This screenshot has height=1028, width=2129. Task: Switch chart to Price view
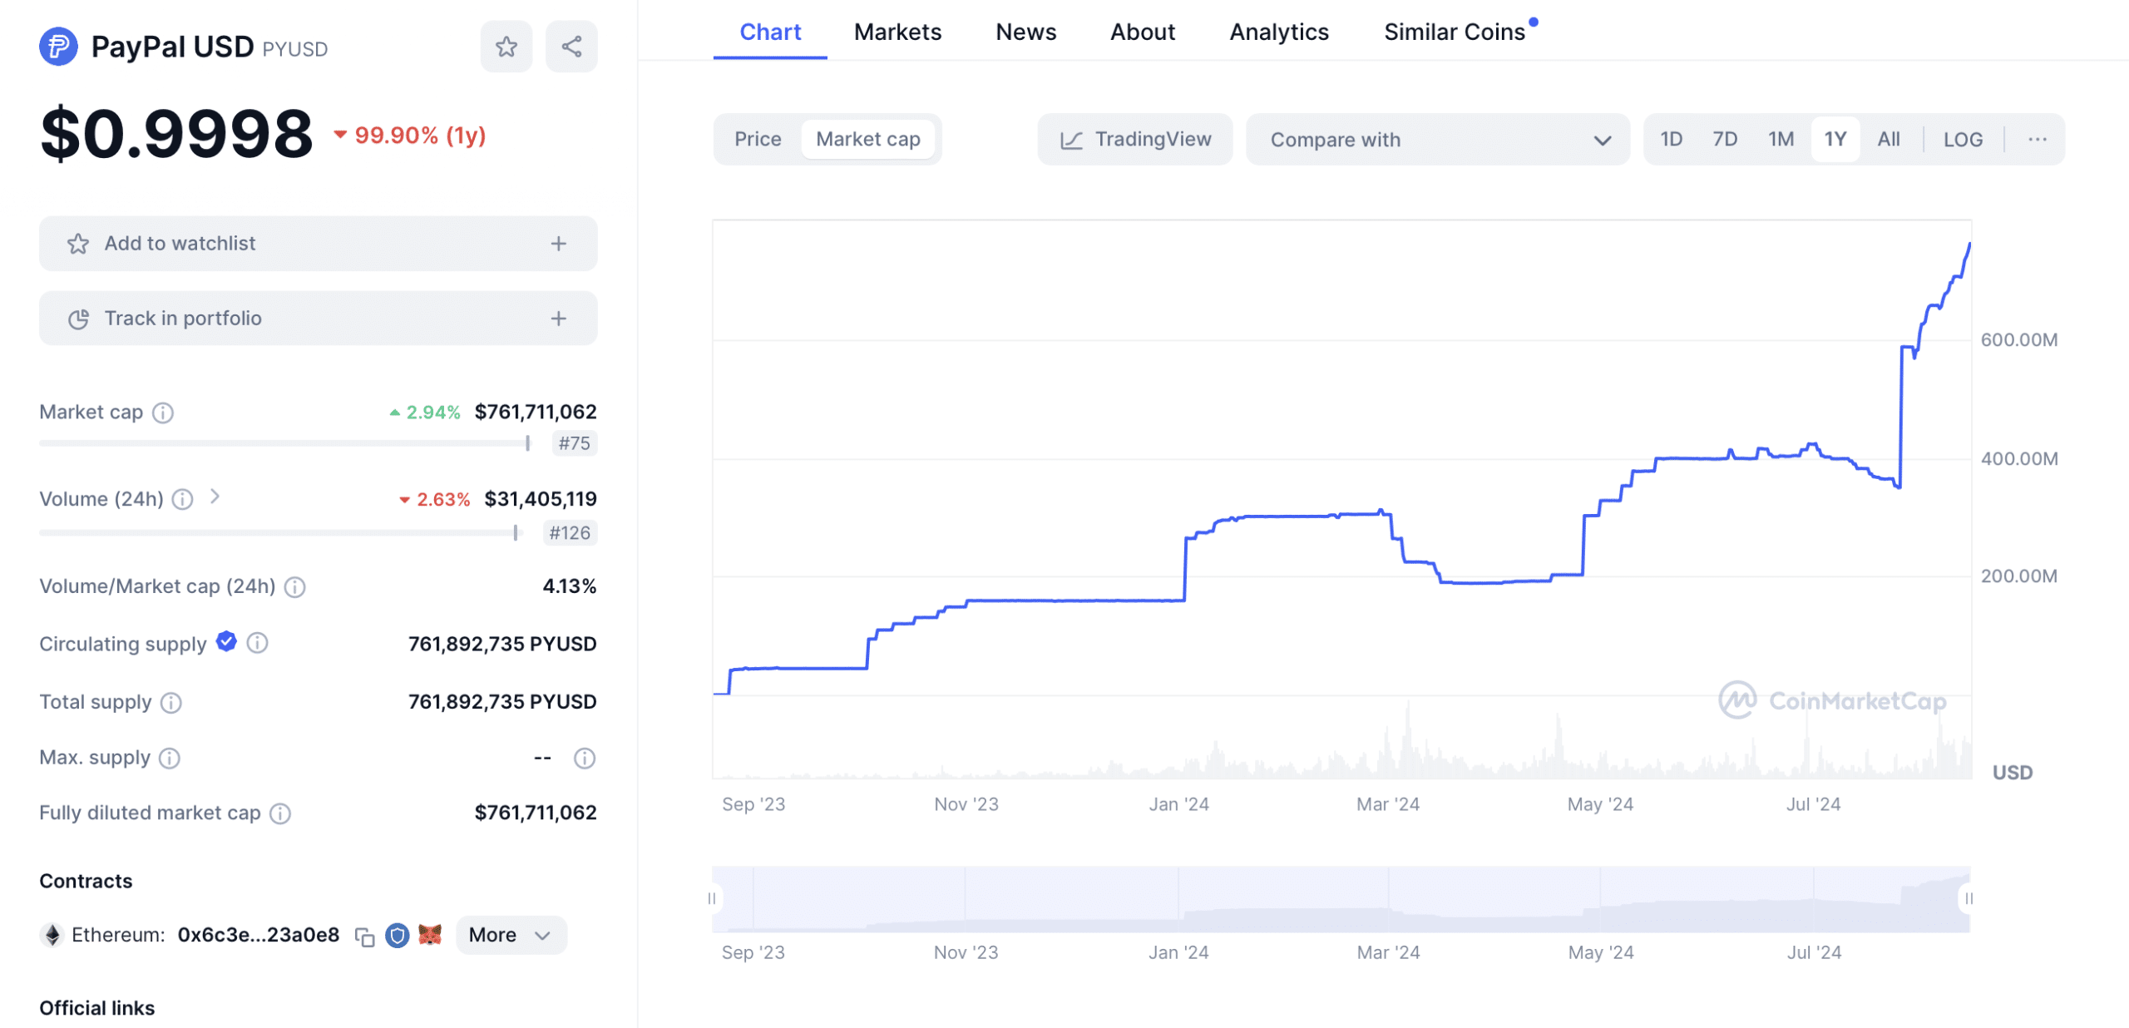[x=758, y=139]
